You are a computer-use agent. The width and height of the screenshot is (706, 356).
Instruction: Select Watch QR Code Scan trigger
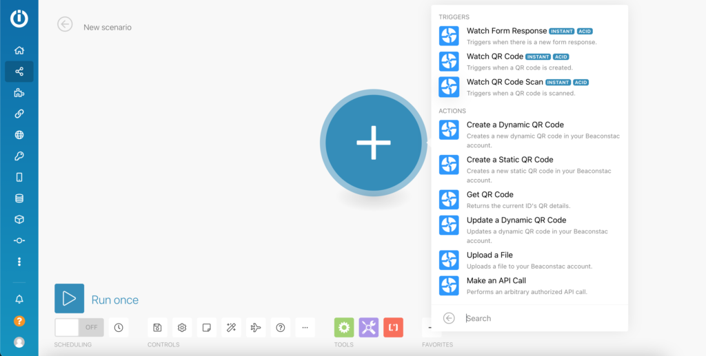[529, 87]
